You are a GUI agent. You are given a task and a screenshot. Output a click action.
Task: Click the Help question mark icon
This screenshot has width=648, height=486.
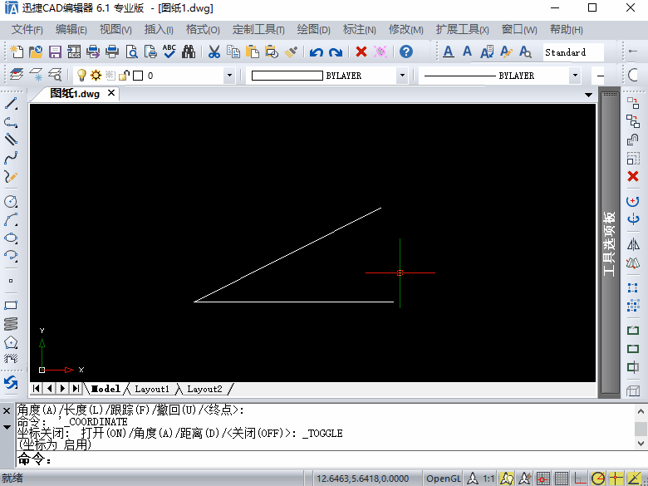tap(405, 52)
